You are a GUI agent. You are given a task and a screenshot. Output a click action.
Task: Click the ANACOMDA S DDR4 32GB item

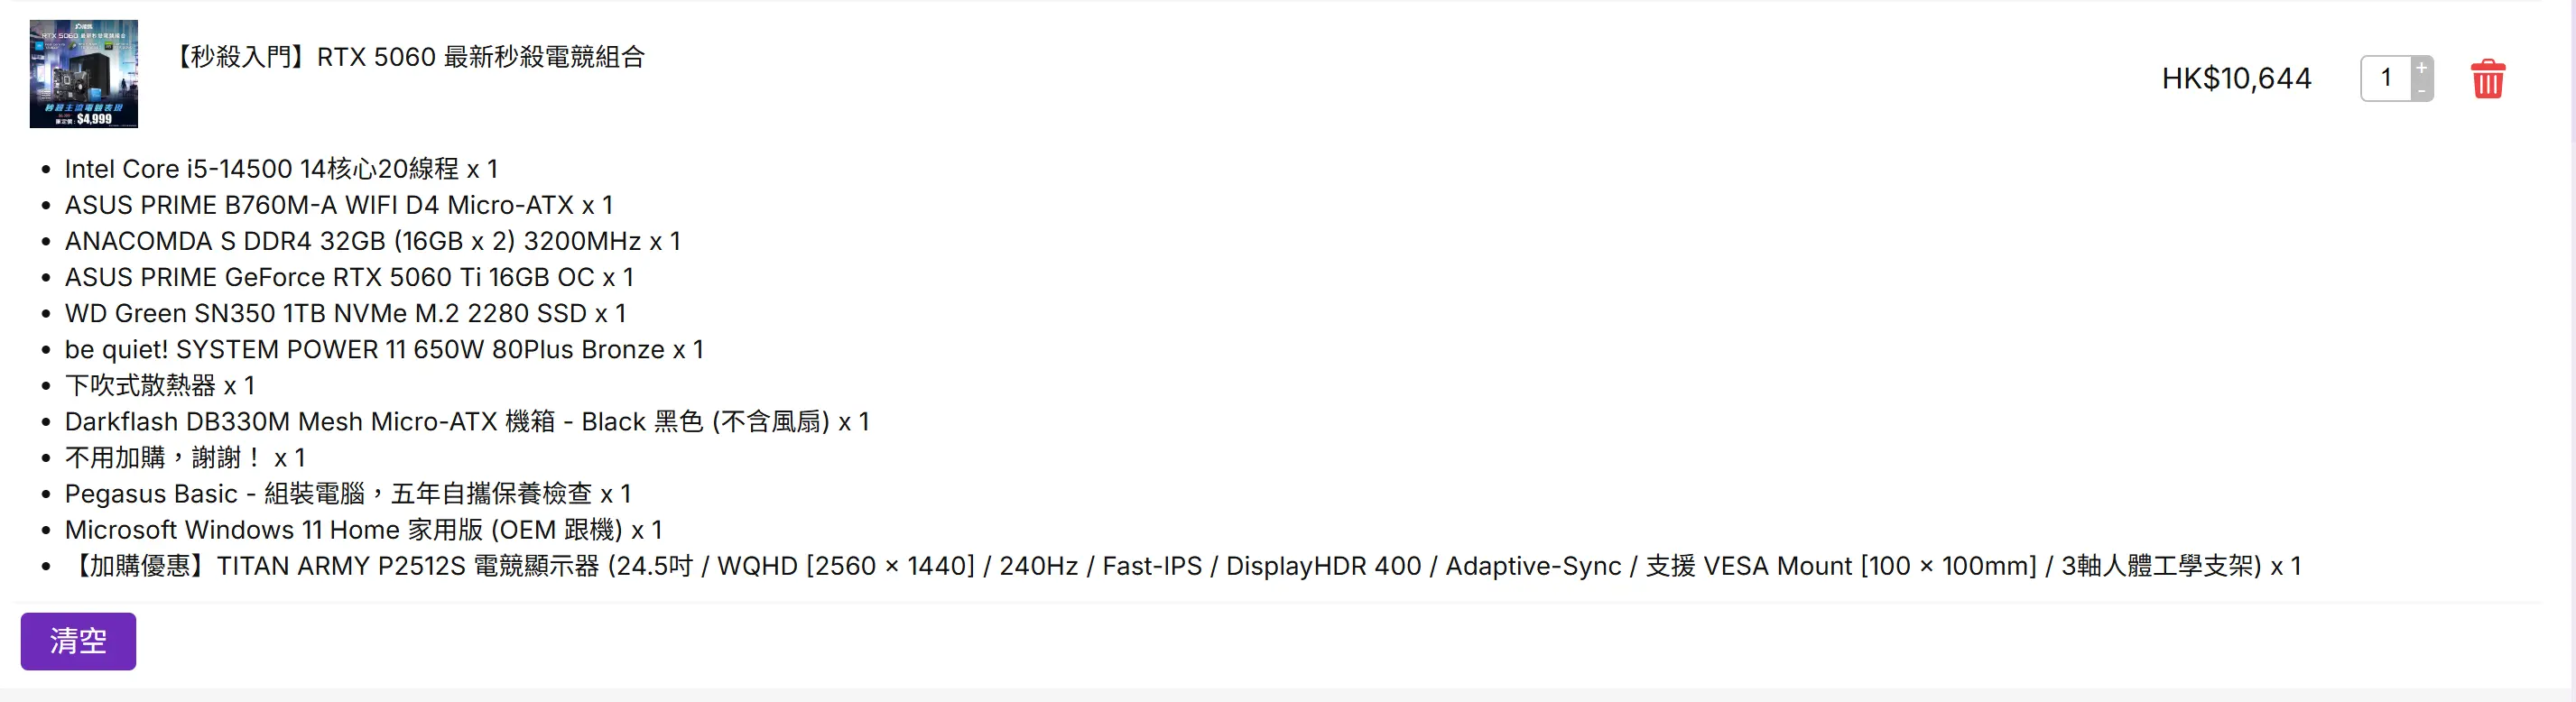tap(373, 241)
